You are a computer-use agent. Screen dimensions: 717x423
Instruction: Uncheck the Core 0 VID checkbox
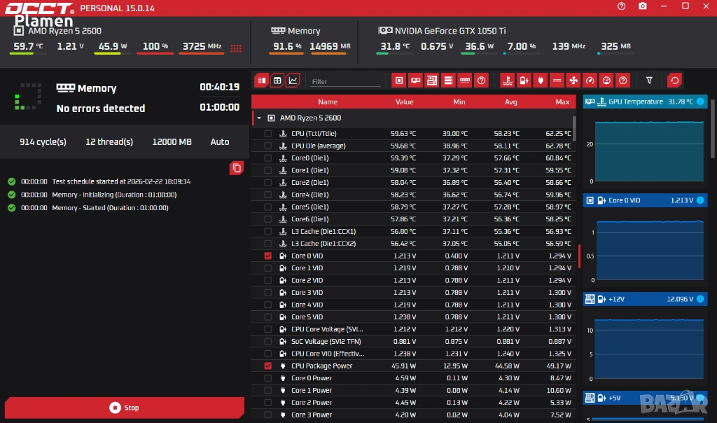267,256
